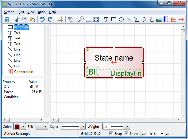
Task: Select the Pan hand tool
Action: pos(71,19)
